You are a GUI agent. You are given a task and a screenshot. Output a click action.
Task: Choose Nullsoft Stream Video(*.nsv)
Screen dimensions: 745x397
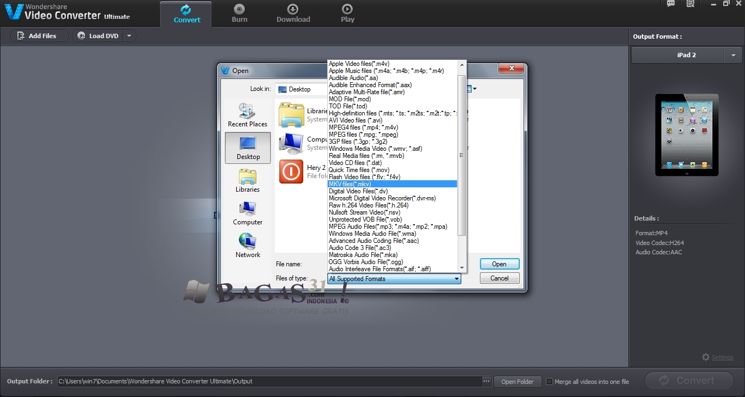pos(392,212)
